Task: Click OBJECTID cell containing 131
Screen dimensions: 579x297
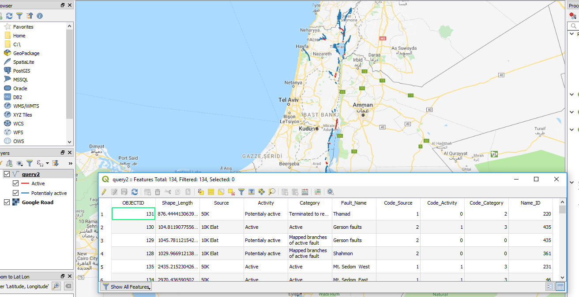Action: (133, 214)
